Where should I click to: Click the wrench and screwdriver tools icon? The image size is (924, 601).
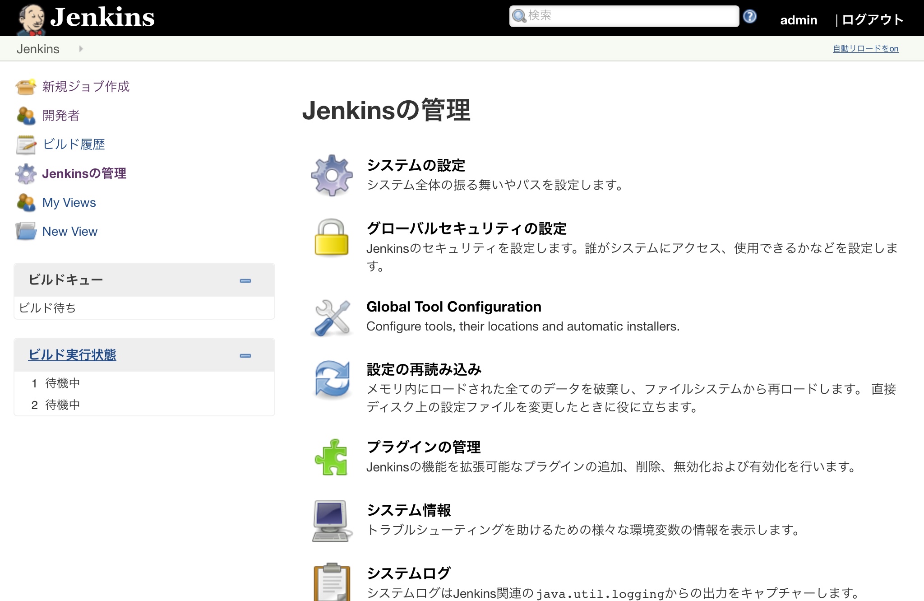coord(333,318)
